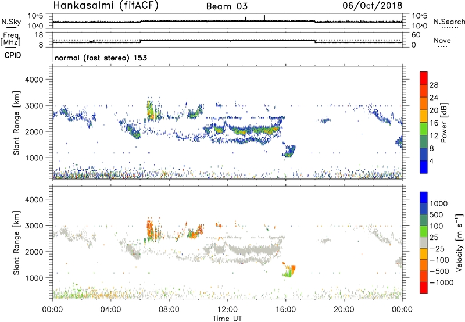This screenshot has height=322, width=465.
Task: Click the date 06/Oct/2018
Action: point(373,5)
